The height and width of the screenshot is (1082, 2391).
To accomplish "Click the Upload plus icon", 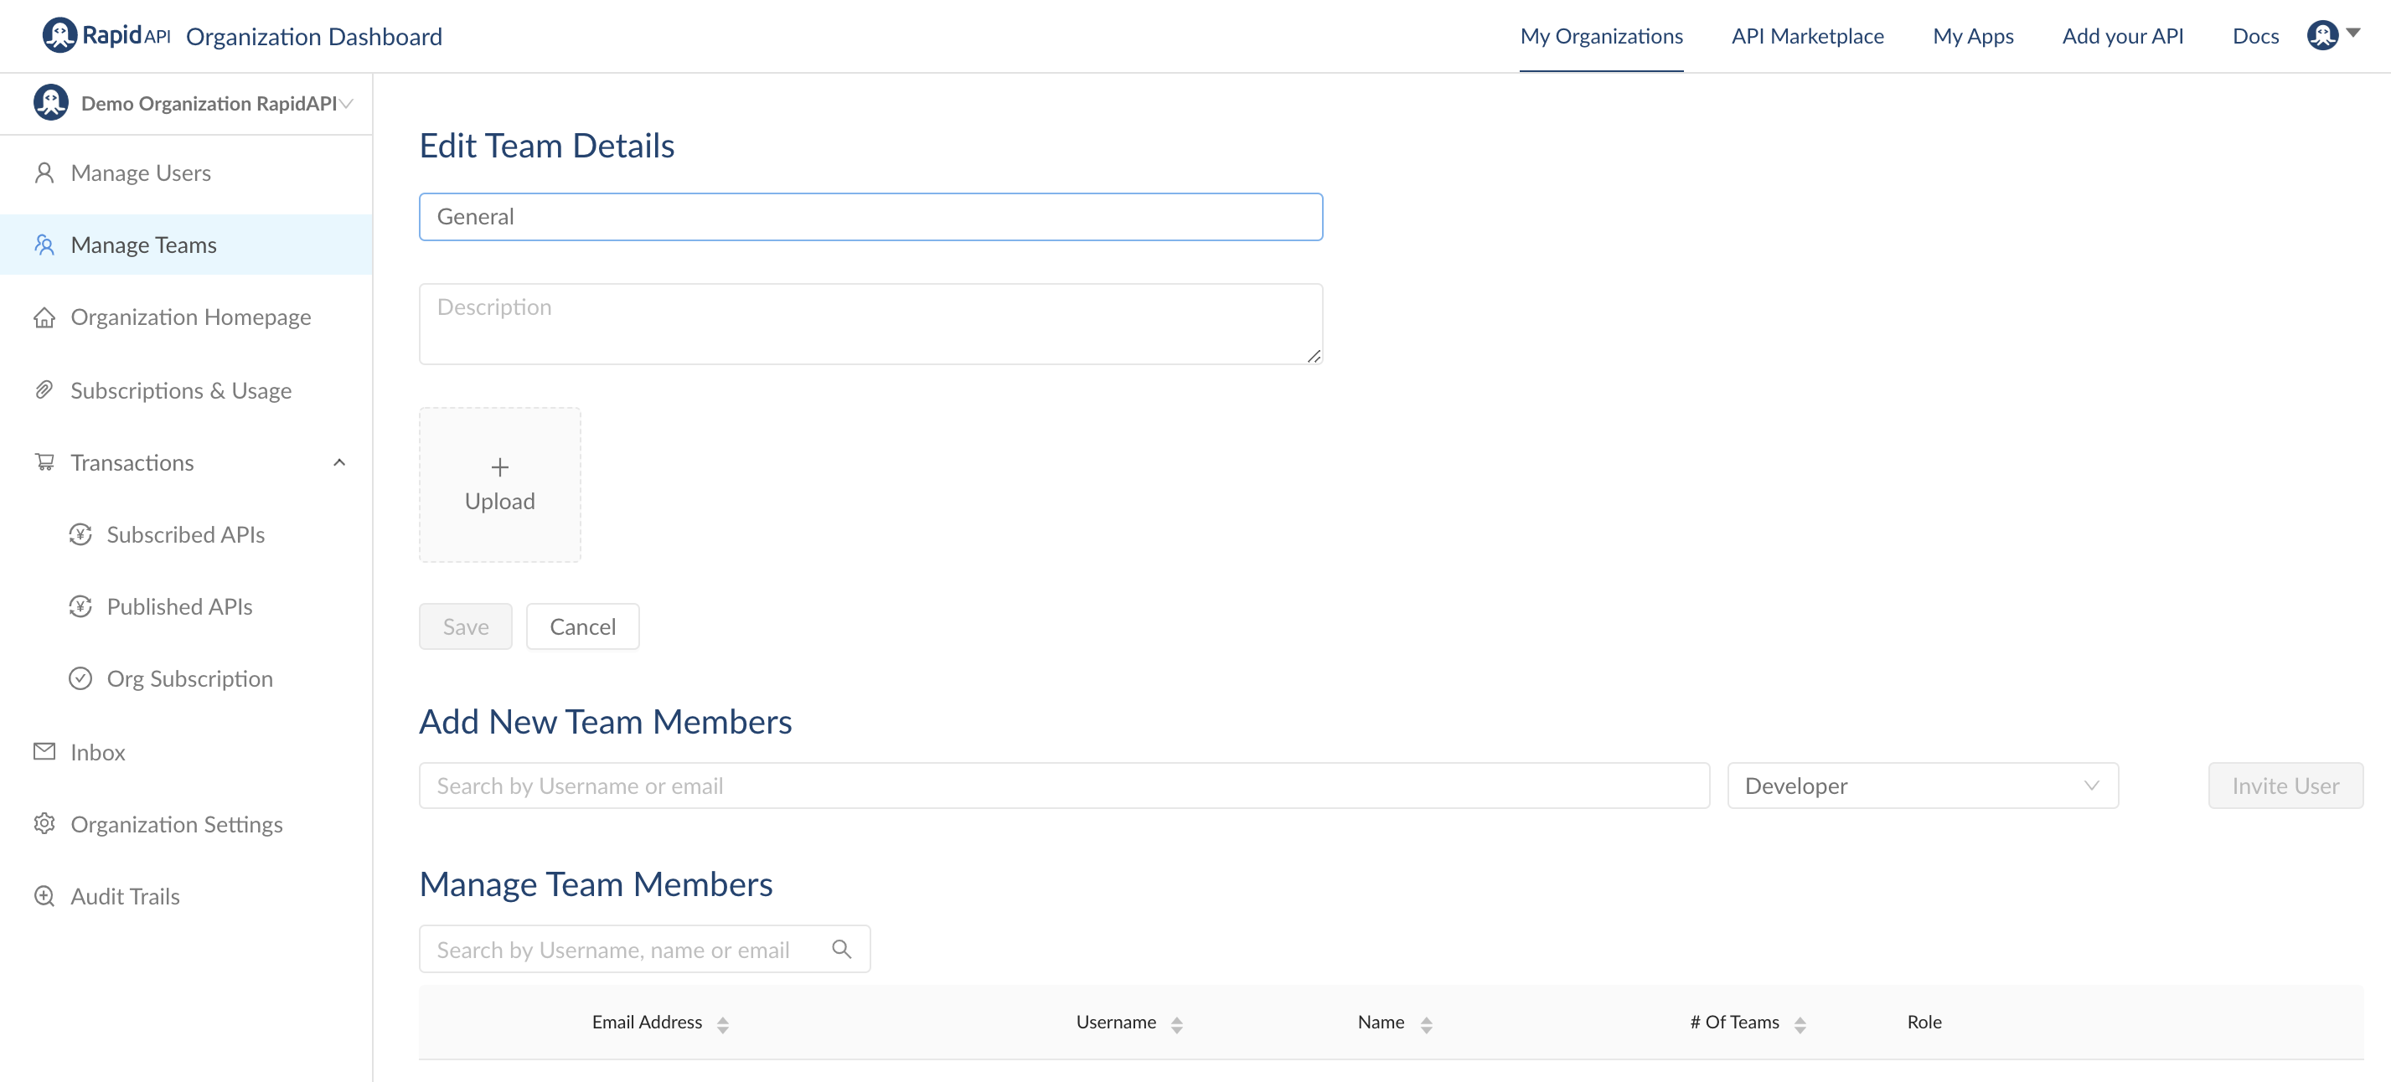I will pyautogui.click(x=499, y=466).
